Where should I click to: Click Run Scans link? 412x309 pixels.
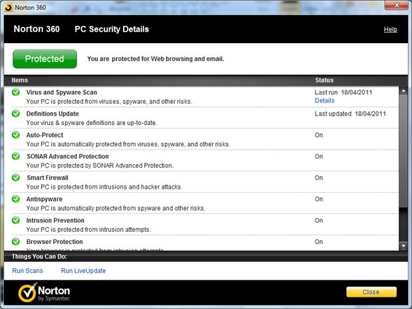click(27, 270)
